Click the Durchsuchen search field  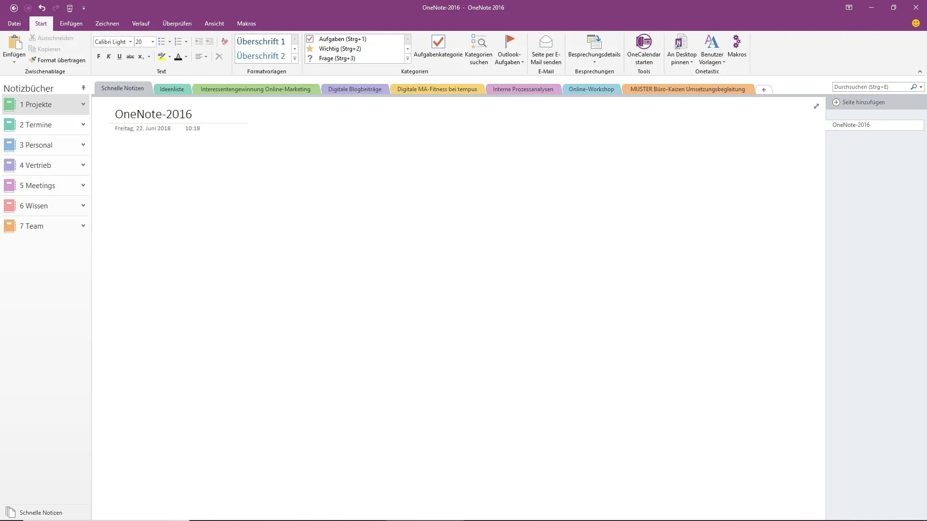[870, 87]
